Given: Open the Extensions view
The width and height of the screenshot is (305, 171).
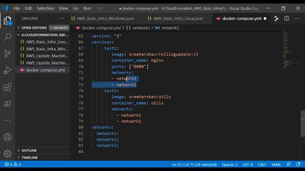Looking at the screenshot, I should pos(8,87).
